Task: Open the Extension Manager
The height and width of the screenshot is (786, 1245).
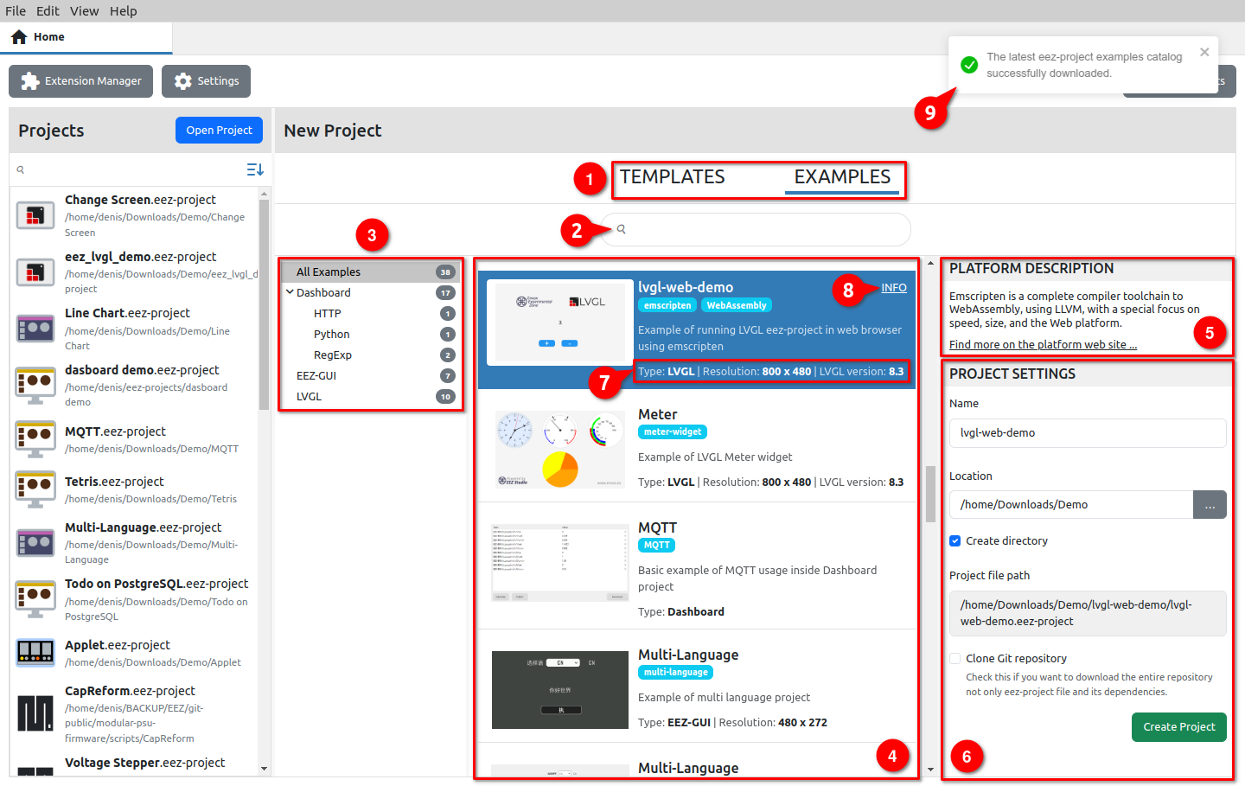Action: (80, 81)
